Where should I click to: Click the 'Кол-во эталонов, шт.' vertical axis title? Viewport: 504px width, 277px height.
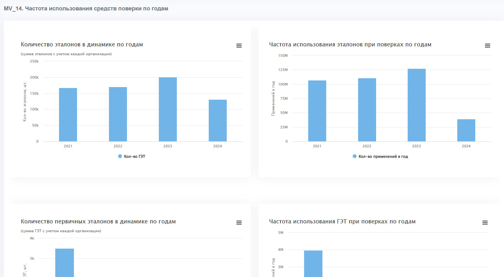[x=25, y=101]
